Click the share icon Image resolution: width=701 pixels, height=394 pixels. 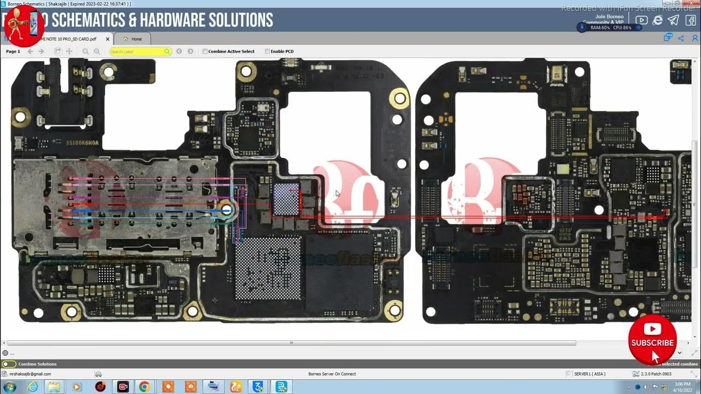pos(681,38)
